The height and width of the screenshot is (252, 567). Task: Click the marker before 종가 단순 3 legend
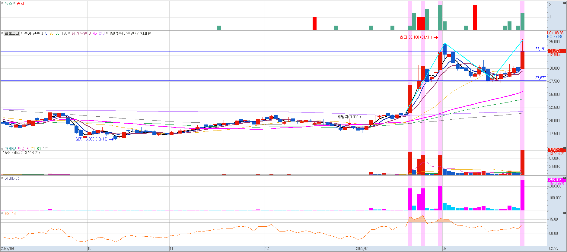point(22,33)
